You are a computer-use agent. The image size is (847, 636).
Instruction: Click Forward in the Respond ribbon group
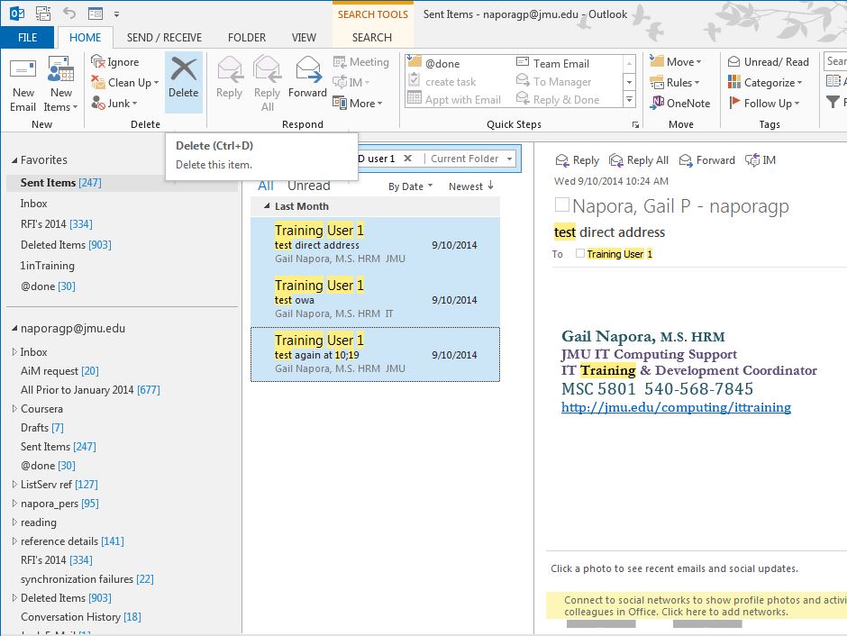click(x=307, y=79)
